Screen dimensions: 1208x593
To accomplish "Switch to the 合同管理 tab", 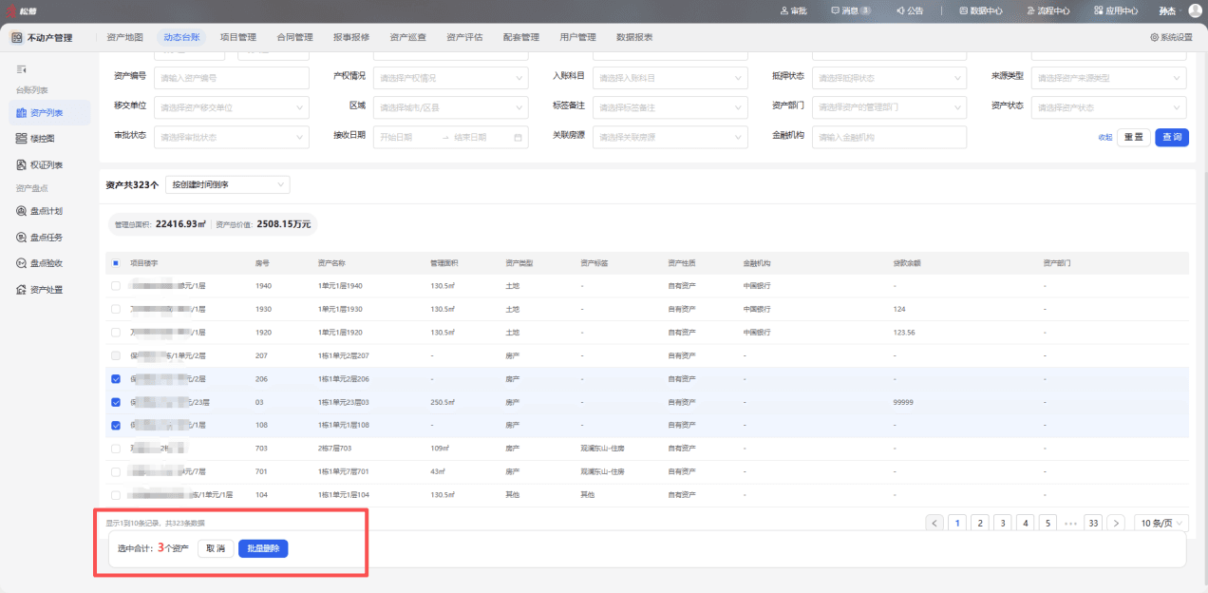I will [294, 37].
